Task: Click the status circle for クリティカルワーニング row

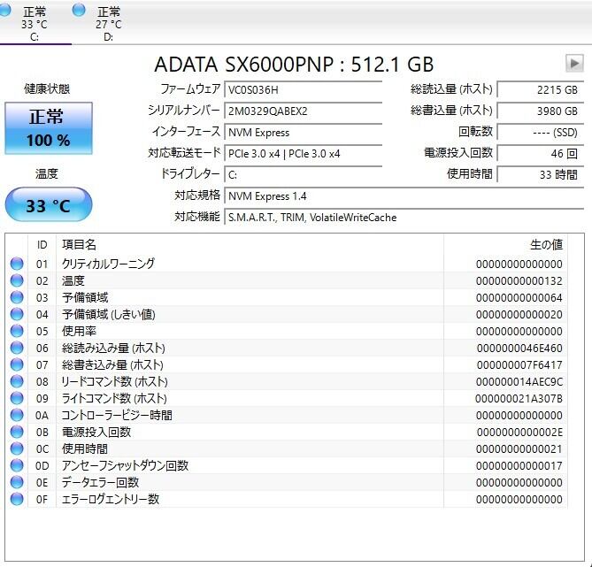Action: coord(17,264)
